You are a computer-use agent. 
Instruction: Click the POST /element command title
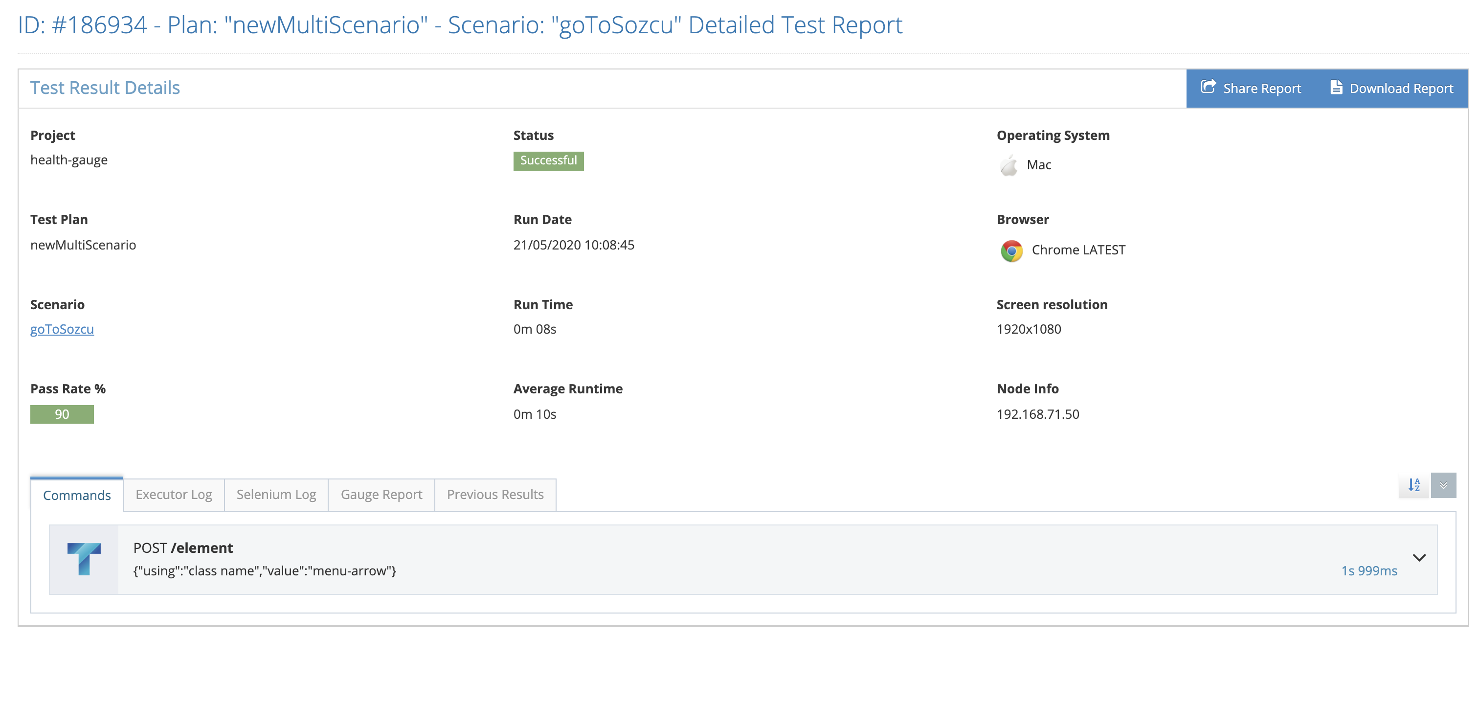point(183,548)
